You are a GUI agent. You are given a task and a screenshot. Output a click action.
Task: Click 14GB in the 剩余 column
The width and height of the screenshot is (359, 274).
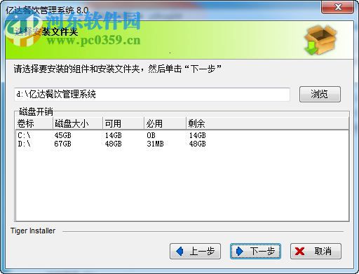pyautogui.click(x=198, y=135)
